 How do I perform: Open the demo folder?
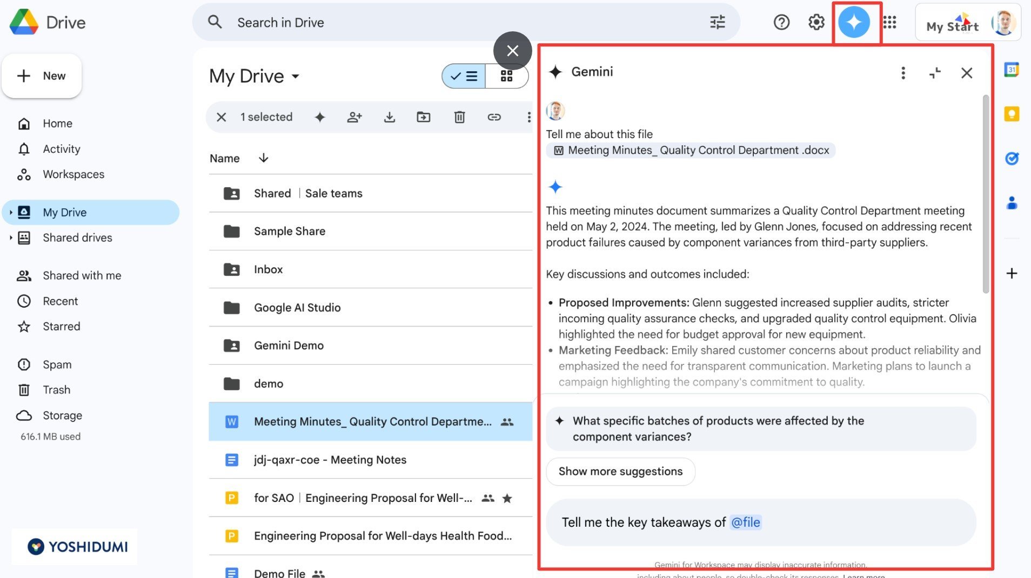click(x=371, y=384)
